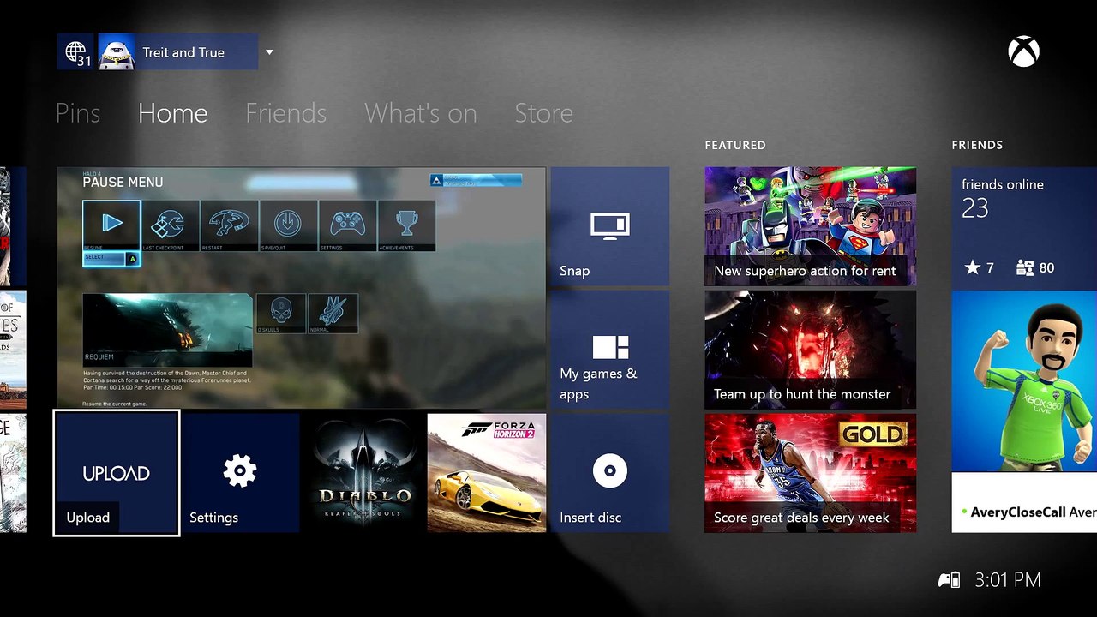Click the PAUSE MENU heading
Image resolution: width=1097 pixels, height=617 pixels.
click(x=123, y=182)
